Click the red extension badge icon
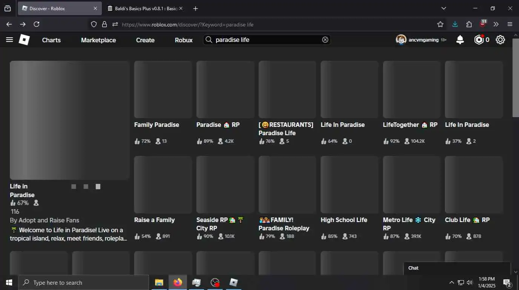Viewport: 519px width, 290px height. click(483, 24)
